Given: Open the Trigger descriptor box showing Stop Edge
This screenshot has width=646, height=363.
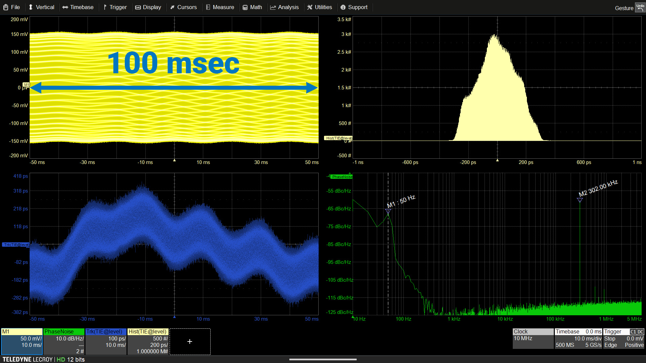Looking at the screenshot, I should pos(623,338).
